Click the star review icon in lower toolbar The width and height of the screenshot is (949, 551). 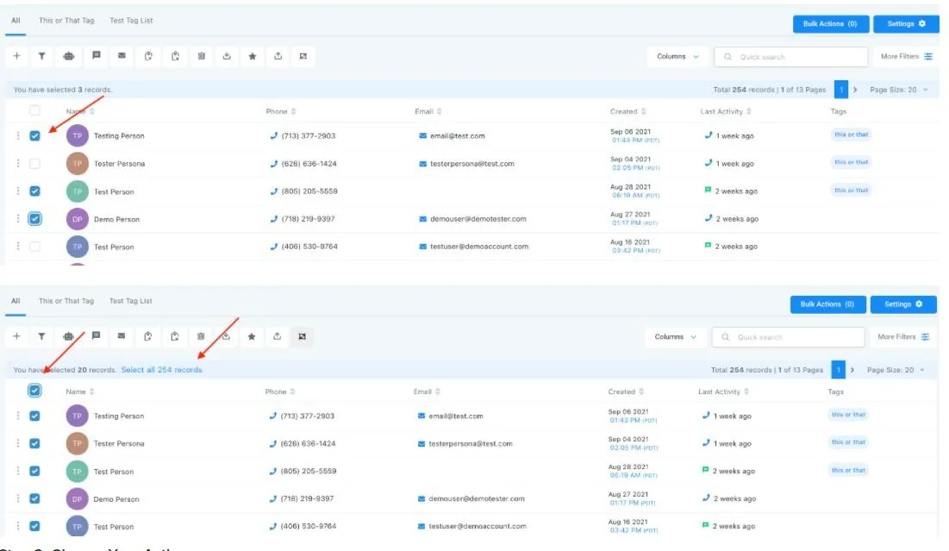[x=252, y=336]
